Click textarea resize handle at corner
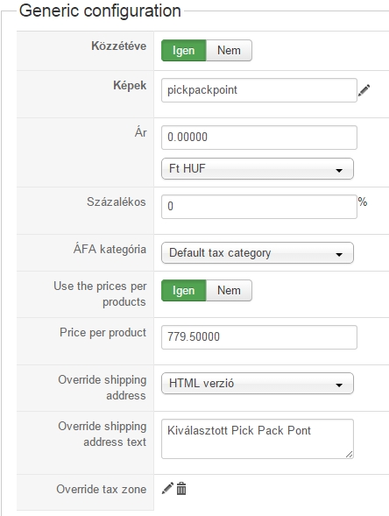Screen dimensions: 389x516 pyautogui.click(x=350, y=455)
